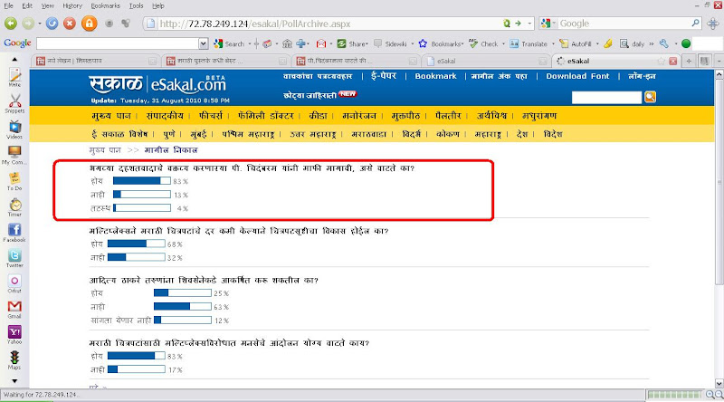Screen dimensions: 724x402
Task: Click the Google toolbar bookmark star icon
Action: coord(423,43)
